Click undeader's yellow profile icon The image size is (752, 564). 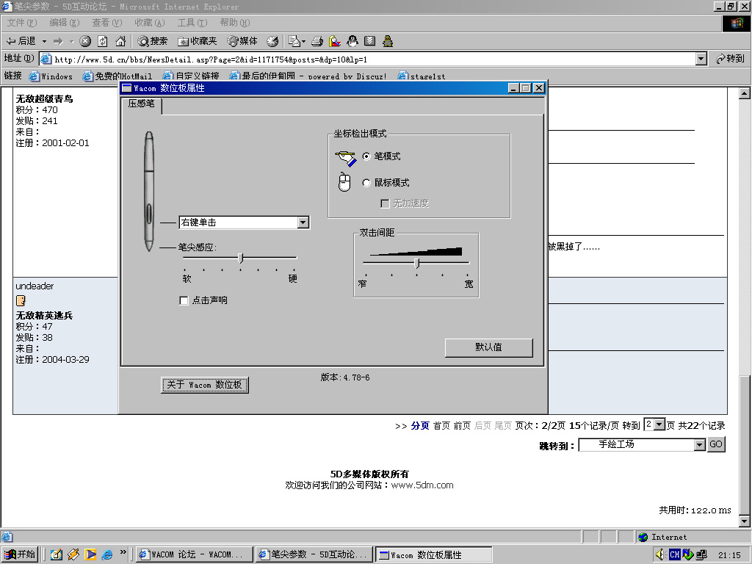coord(21,300)
